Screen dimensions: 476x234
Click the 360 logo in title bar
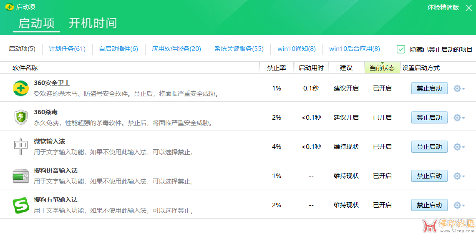(x=10, y=7)
